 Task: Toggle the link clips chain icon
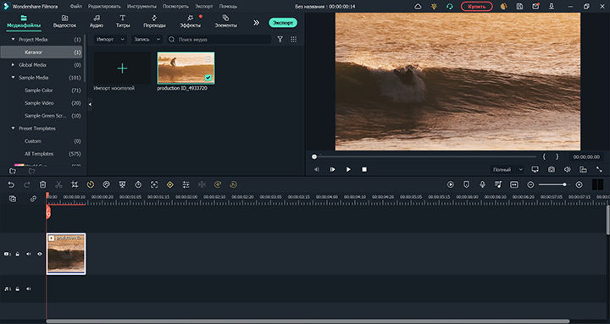pos(33,199)
